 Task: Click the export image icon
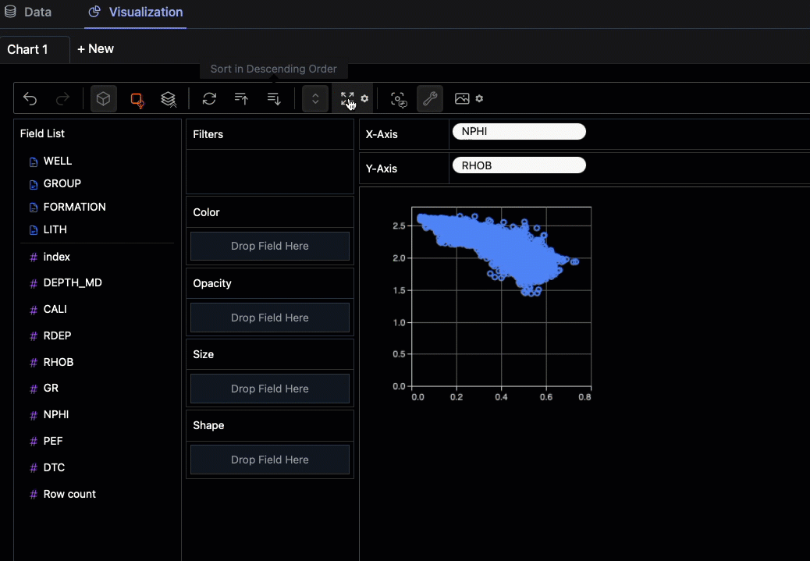(462, 99)
